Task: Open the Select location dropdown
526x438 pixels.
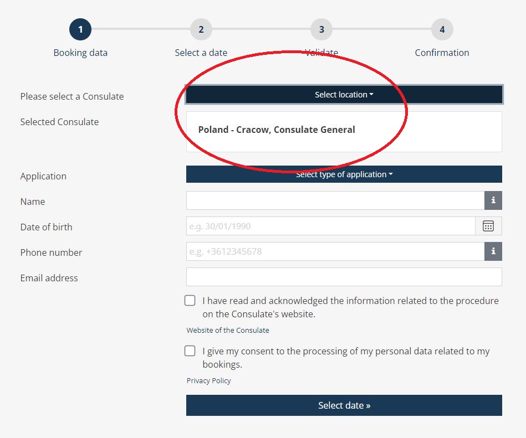Action: (x=344, y=95)
